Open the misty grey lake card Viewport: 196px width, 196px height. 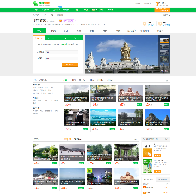tap(157, 93)
